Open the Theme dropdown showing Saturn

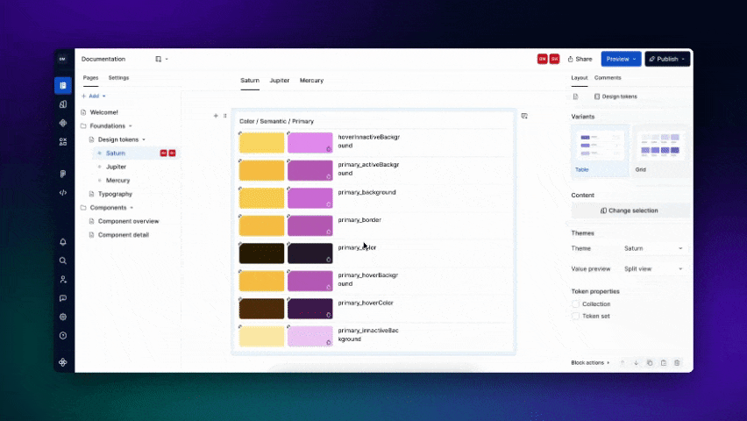click(x=653, y=248)
